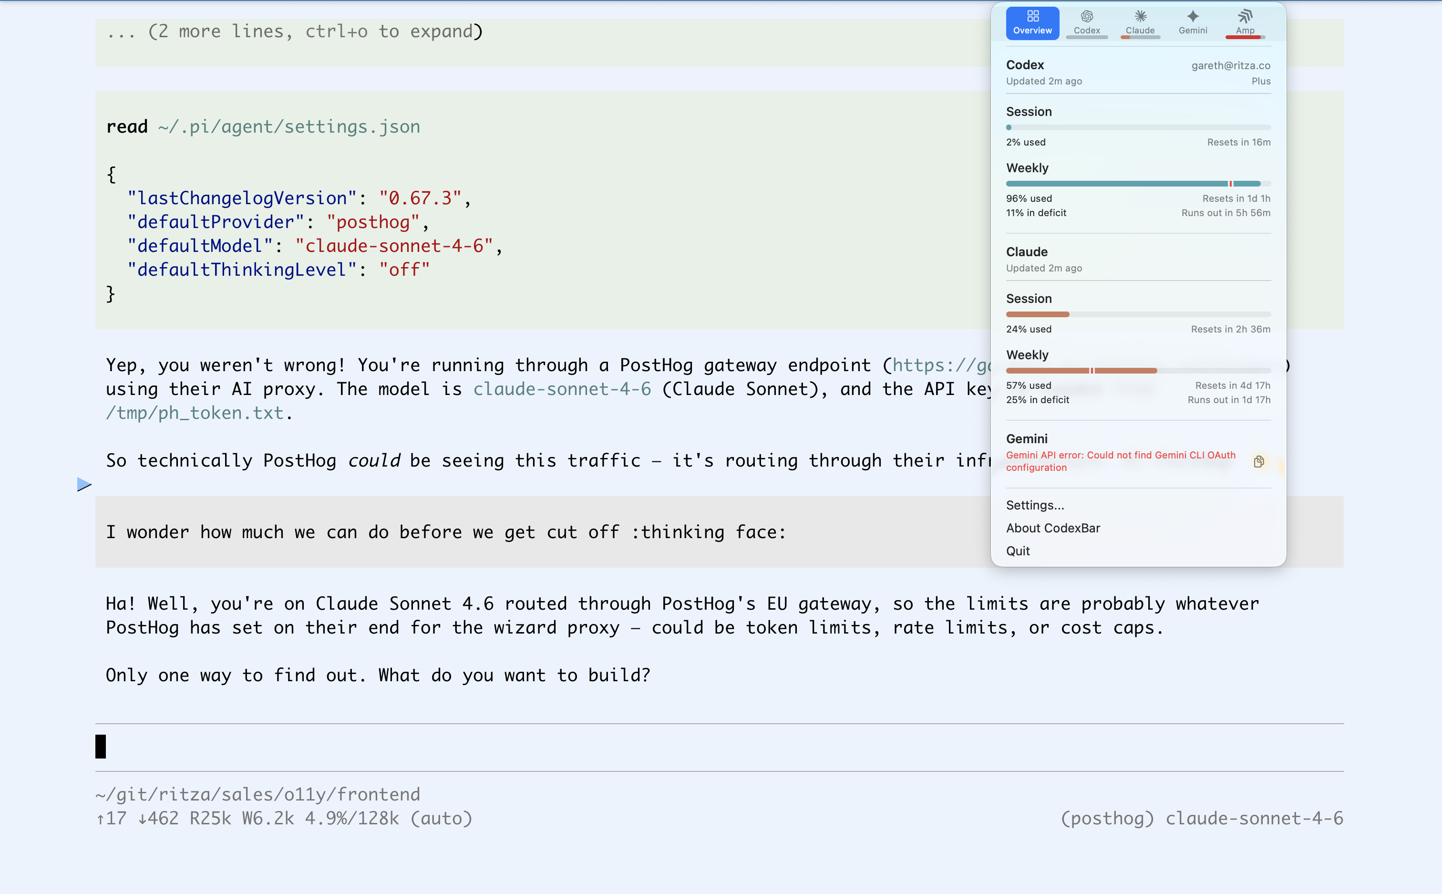Open CodexBar Settings...

point(1035,505)
